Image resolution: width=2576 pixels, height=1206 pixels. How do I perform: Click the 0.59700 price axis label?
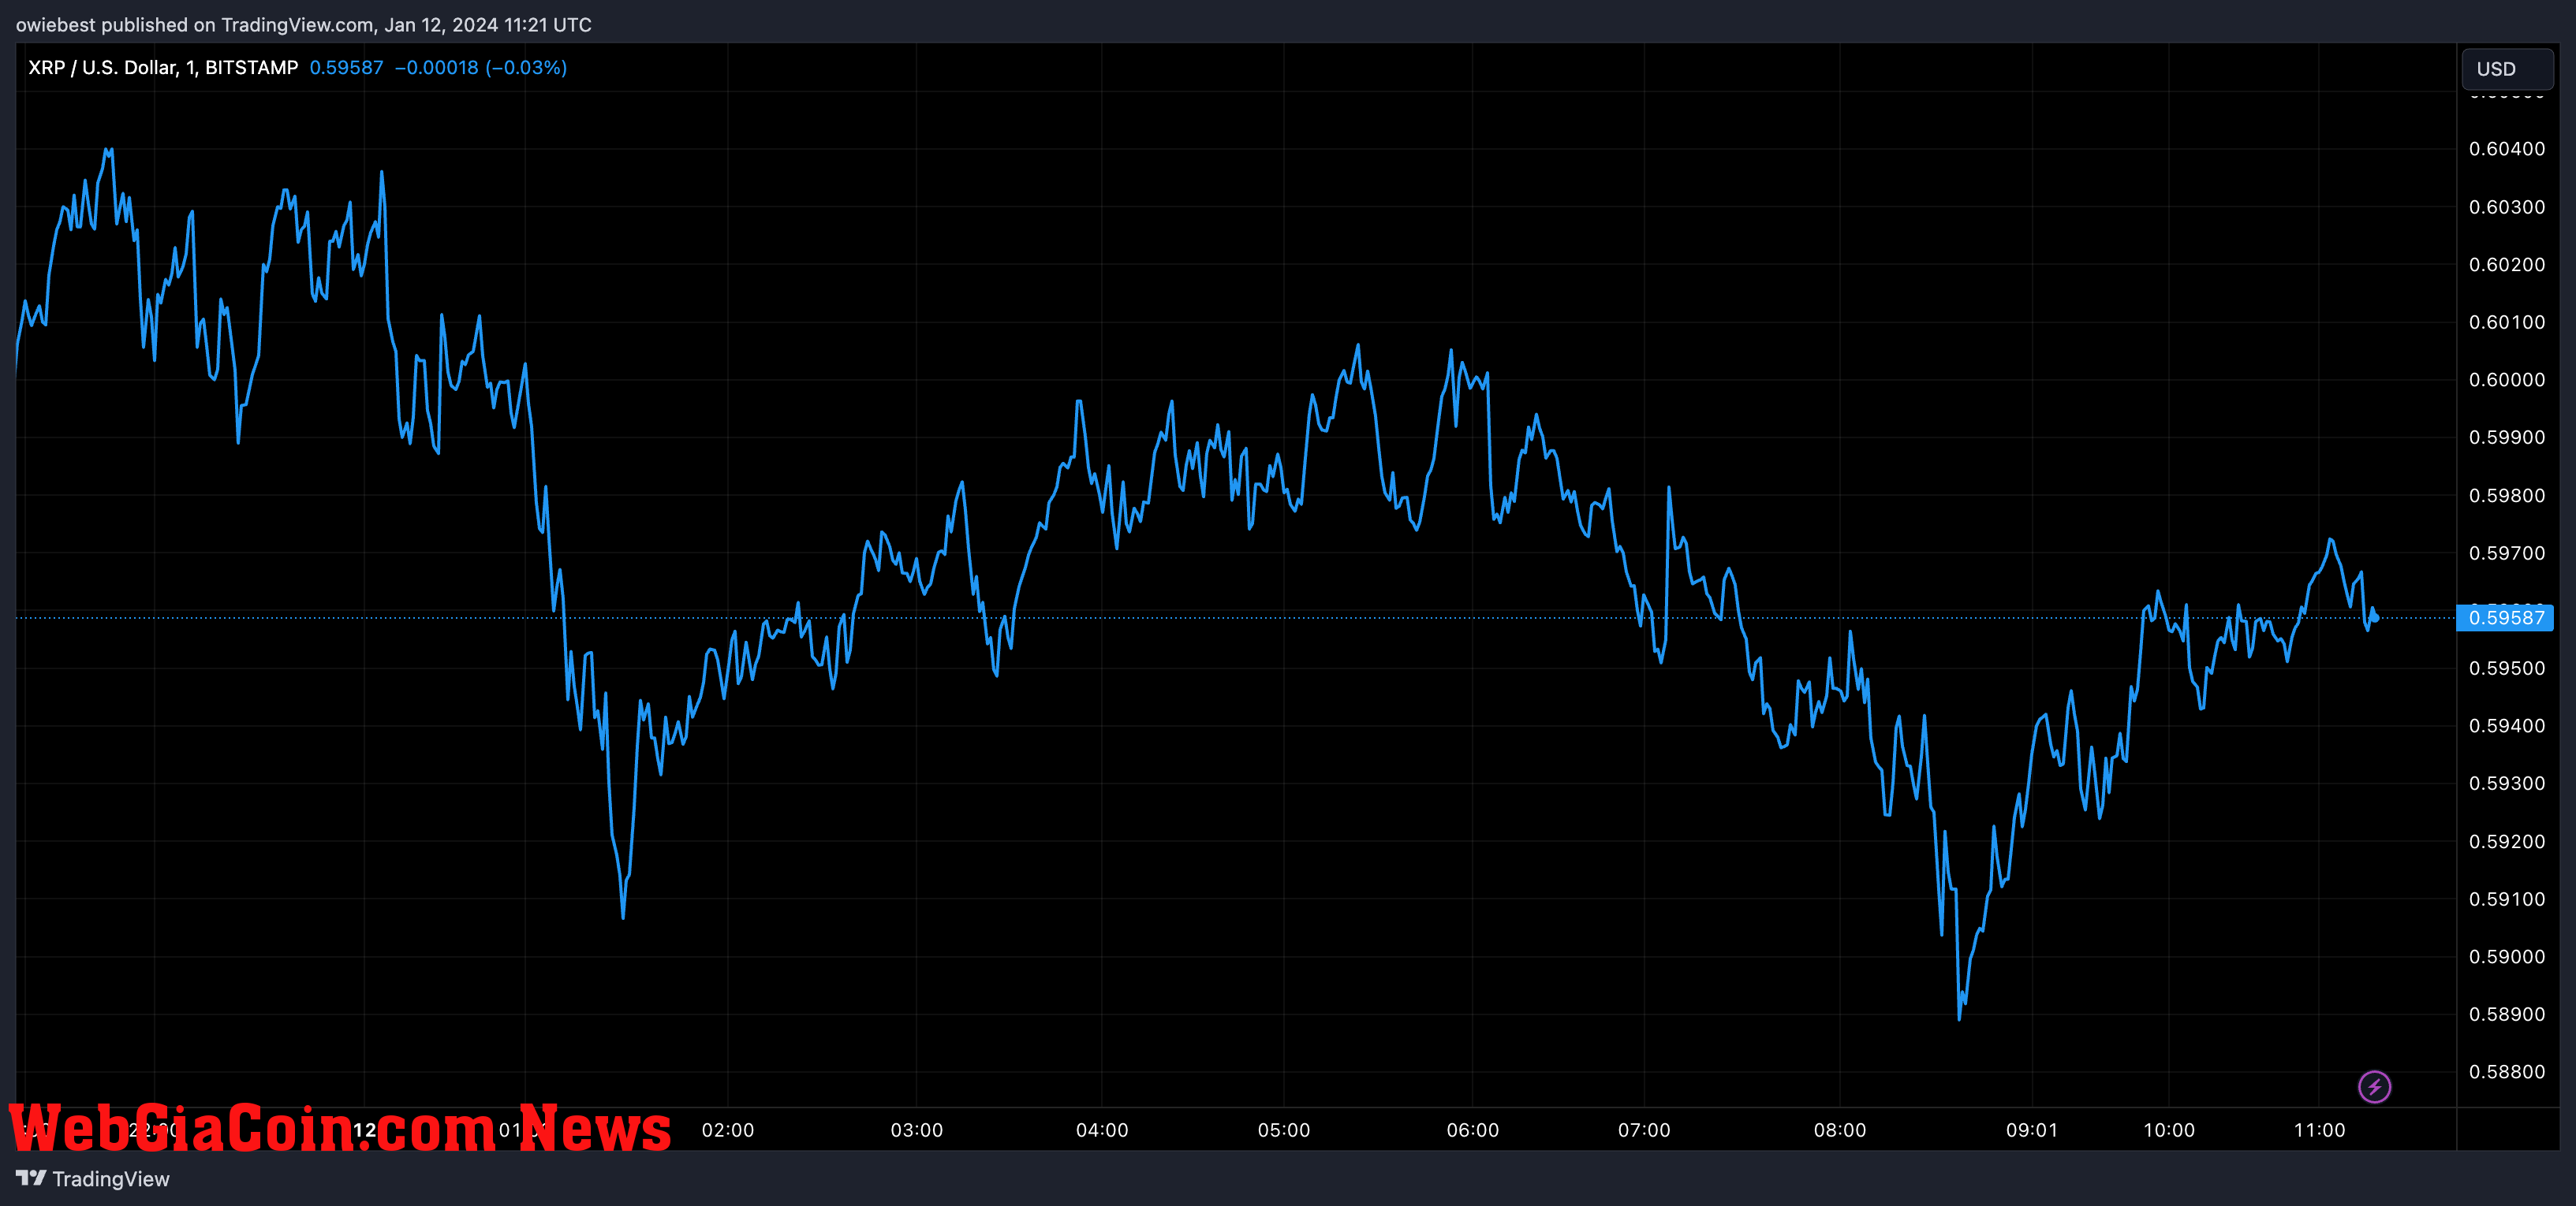[x=2507, y=553]
